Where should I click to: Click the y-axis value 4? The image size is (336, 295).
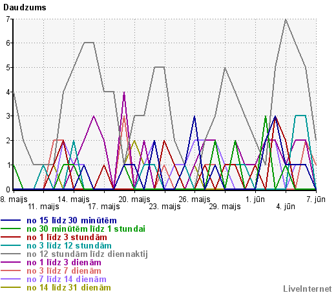pos(8,92)
